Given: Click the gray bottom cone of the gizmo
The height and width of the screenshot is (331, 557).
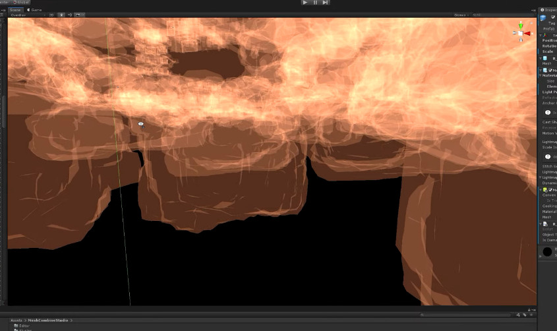Looking at the screenshot, I should click(521, 39).
